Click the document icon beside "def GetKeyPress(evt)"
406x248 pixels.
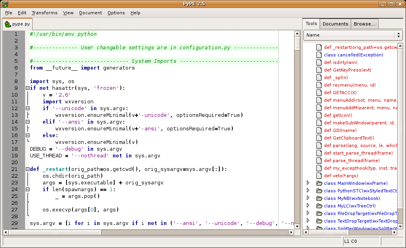point(319,70)
